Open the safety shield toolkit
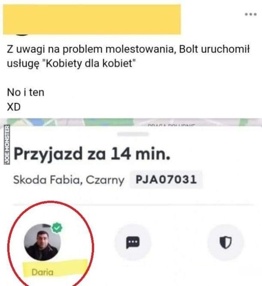This screenshot has height=286, width=262. tap(225, 242)
